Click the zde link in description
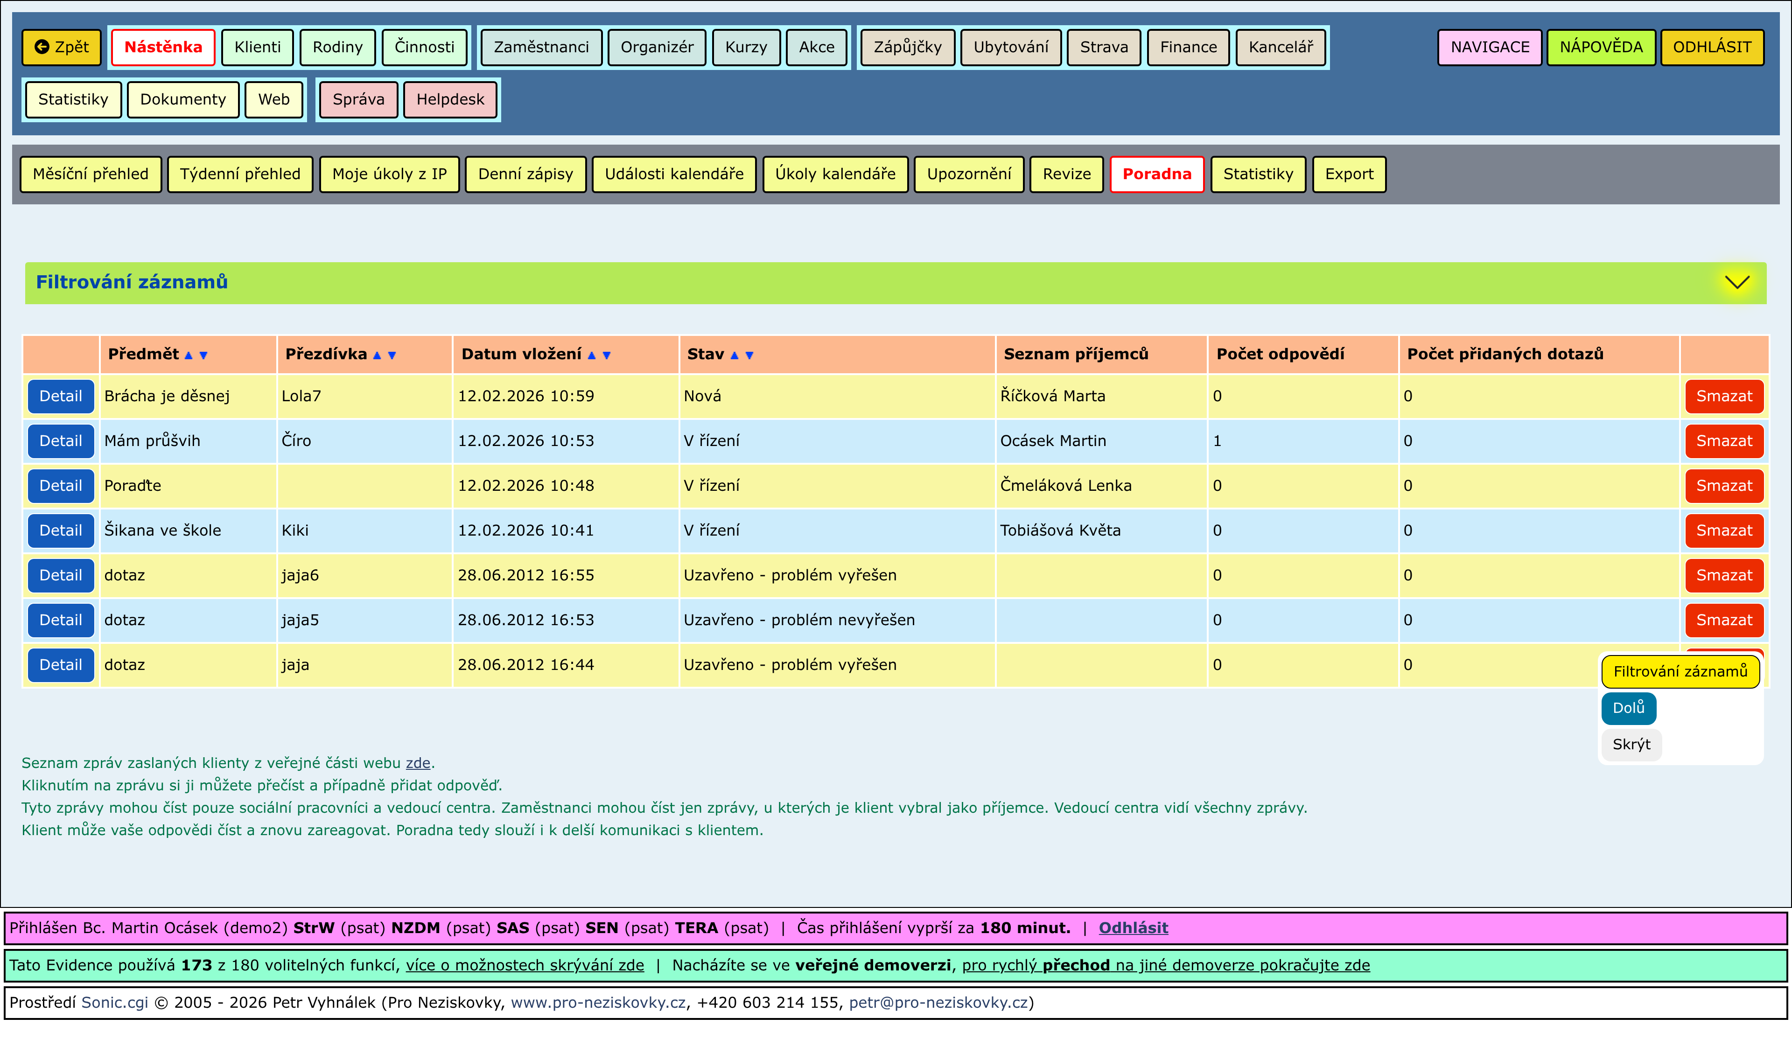 (417, 763)
